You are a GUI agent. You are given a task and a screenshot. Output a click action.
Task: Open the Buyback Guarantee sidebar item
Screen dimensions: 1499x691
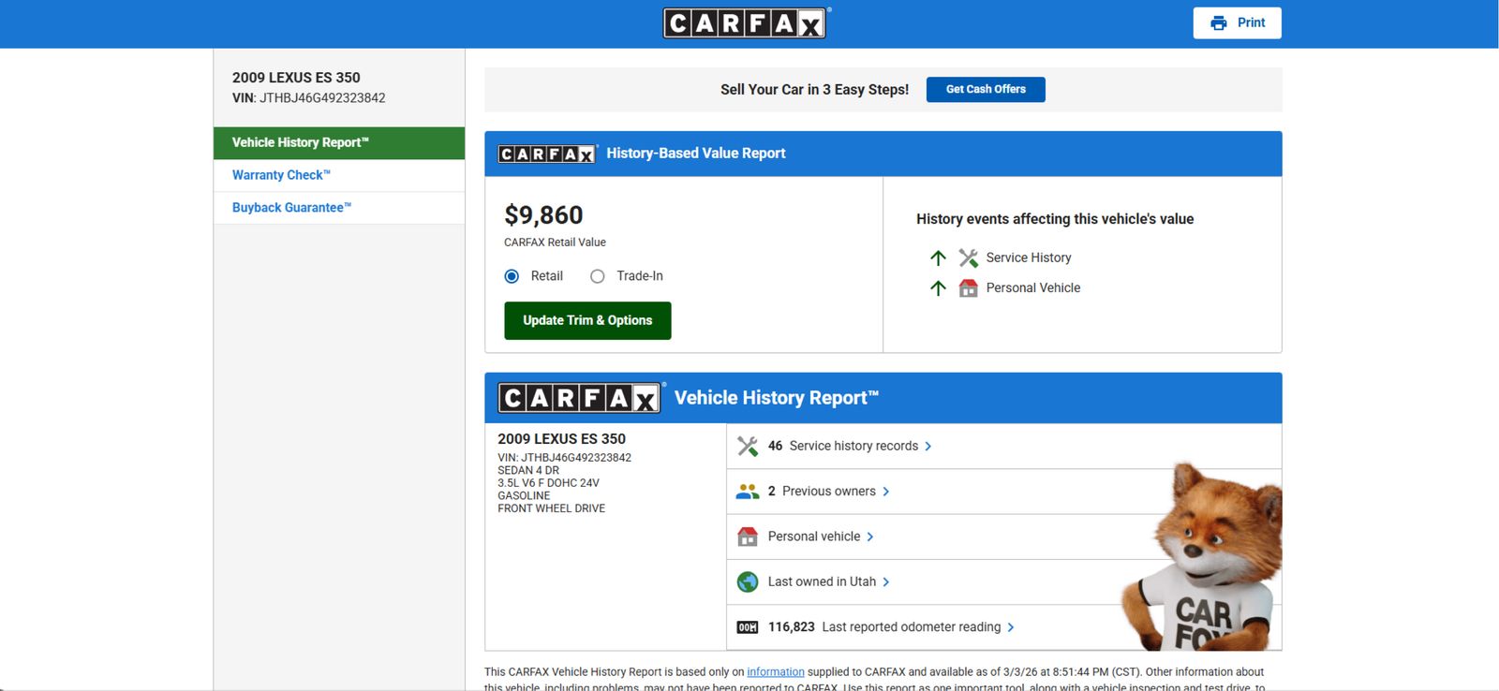pos(291,208)
